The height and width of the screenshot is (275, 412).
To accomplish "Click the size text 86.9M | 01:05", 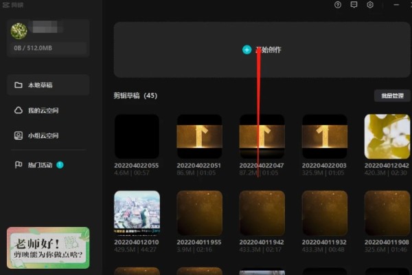I will tap(196, 173).
